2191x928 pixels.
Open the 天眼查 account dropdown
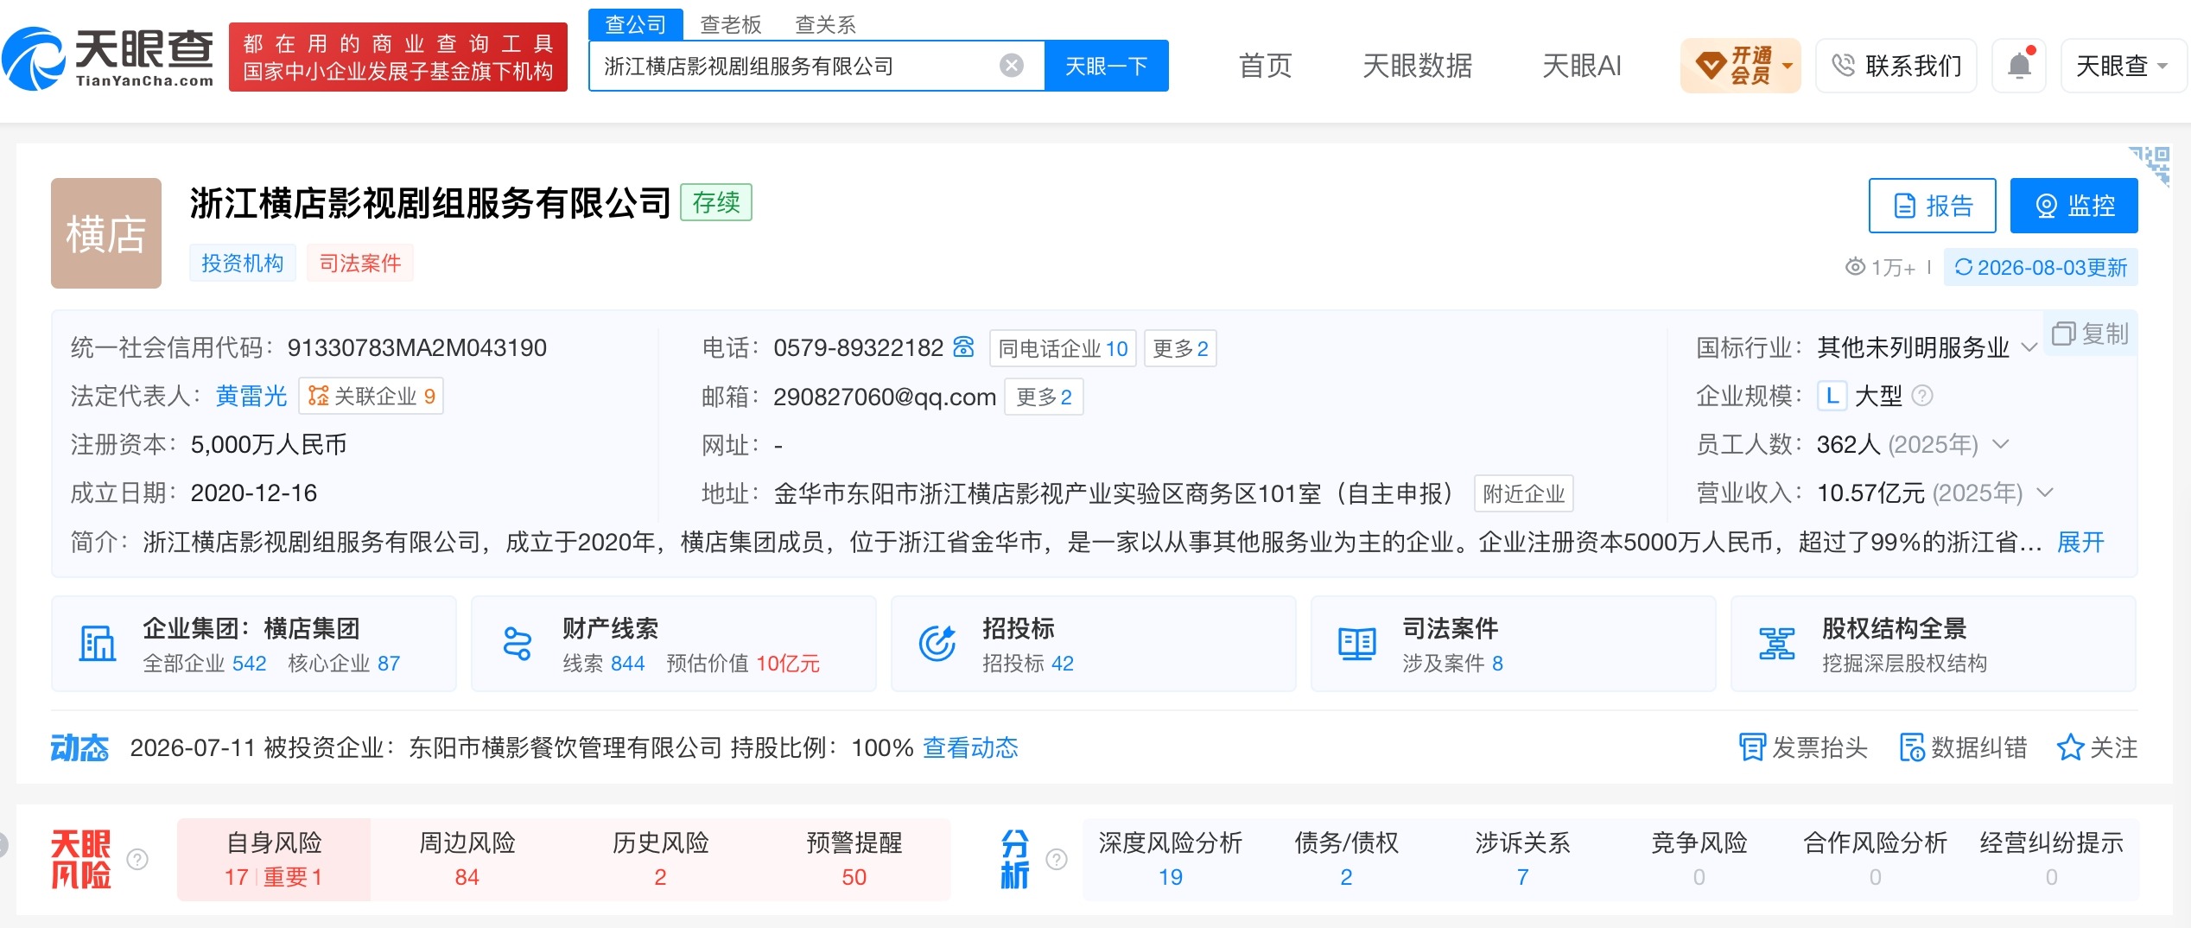[2124, 66]
